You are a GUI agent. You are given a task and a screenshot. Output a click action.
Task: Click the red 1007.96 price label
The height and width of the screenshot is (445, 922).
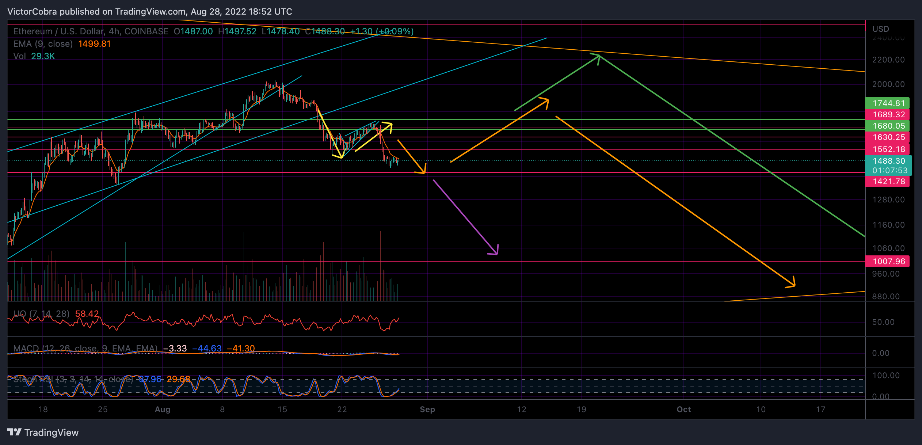point(888,262)
